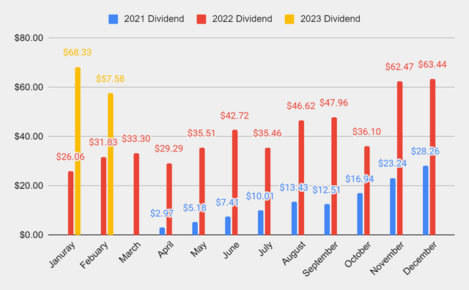
Task: Click the $63.44 data label
Action: tap(432, 64)
